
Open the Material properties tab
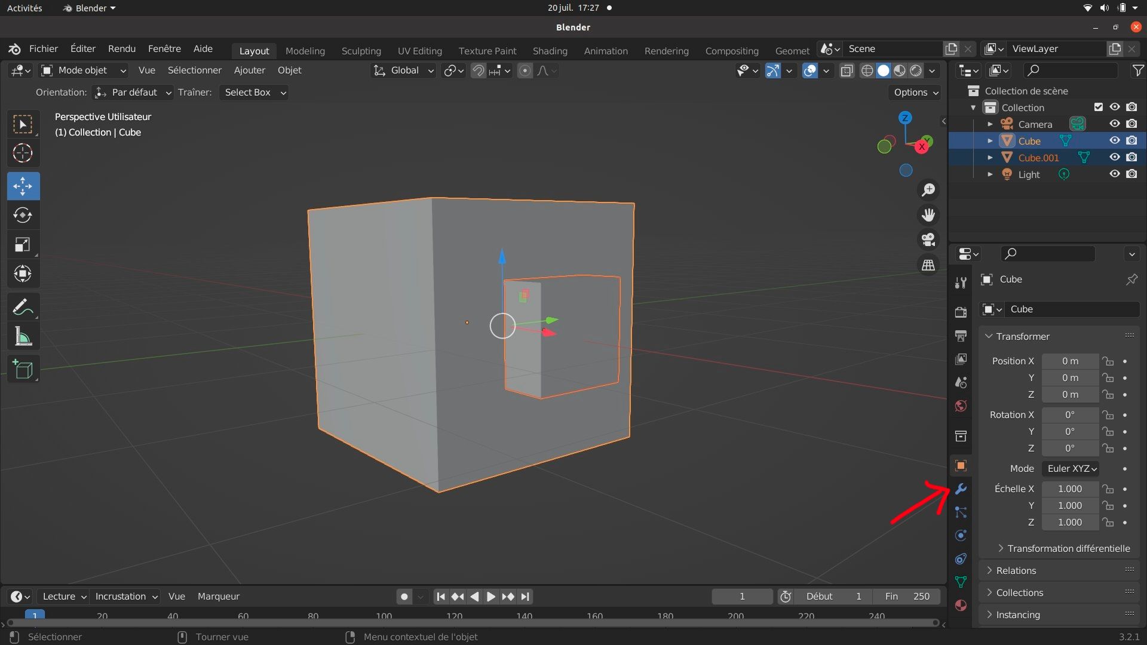(961, 605)
